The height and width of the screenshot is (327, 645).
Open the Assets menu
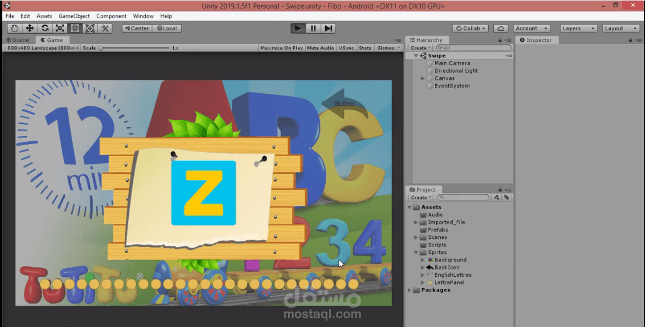pyautogui.click(x=45, y=16)
